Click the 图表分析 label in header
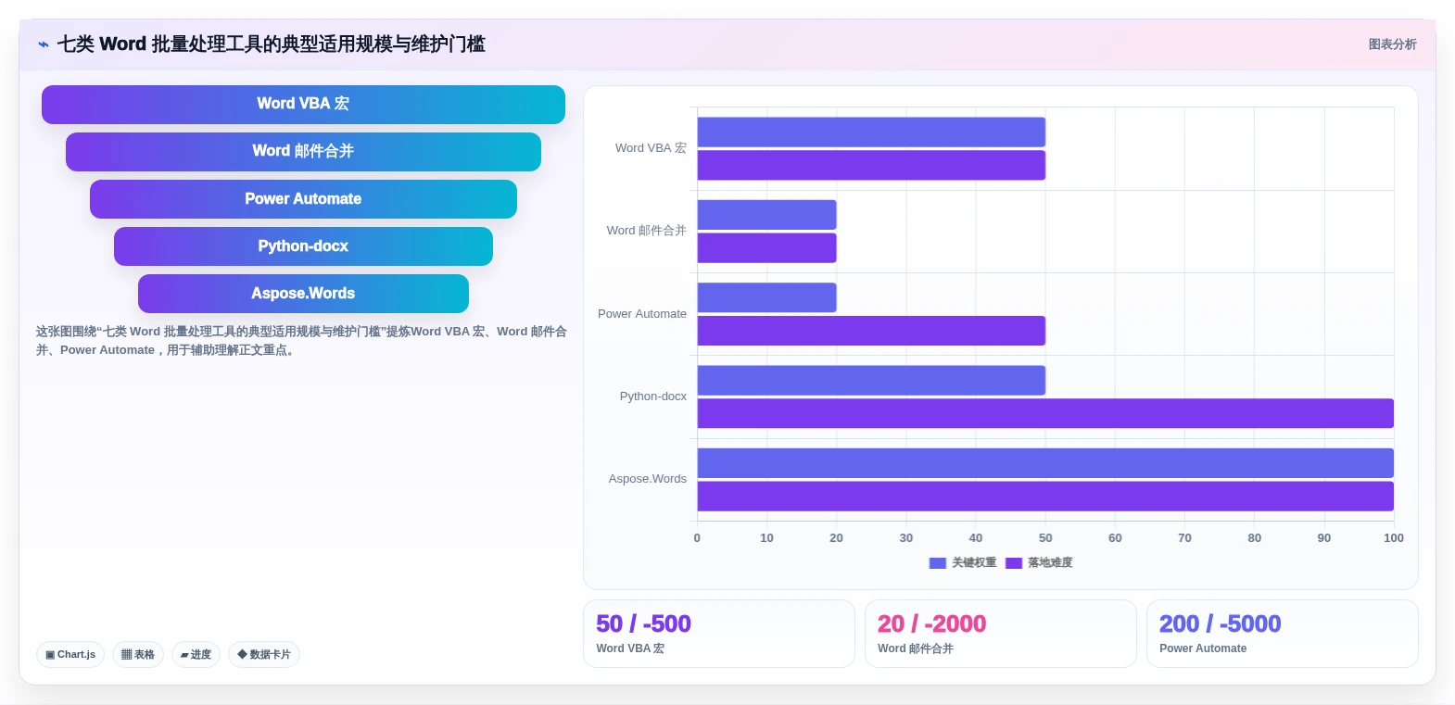 pos(1392,44)
